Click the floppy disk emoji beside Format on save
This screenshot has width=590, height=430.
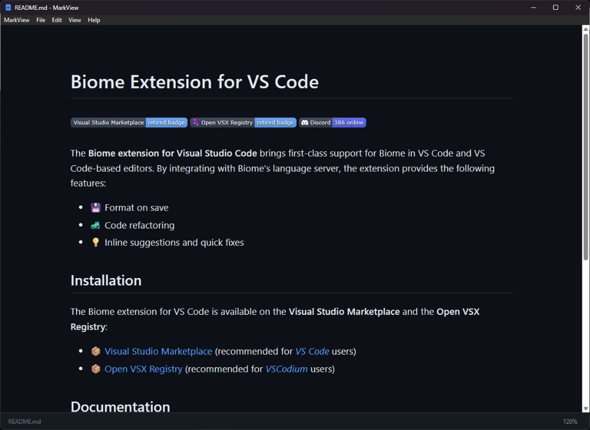[x=96, y=207]
